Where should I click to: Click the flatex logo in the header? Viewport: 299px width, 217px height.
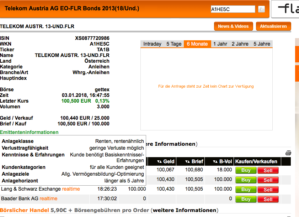tap(288, 9)
